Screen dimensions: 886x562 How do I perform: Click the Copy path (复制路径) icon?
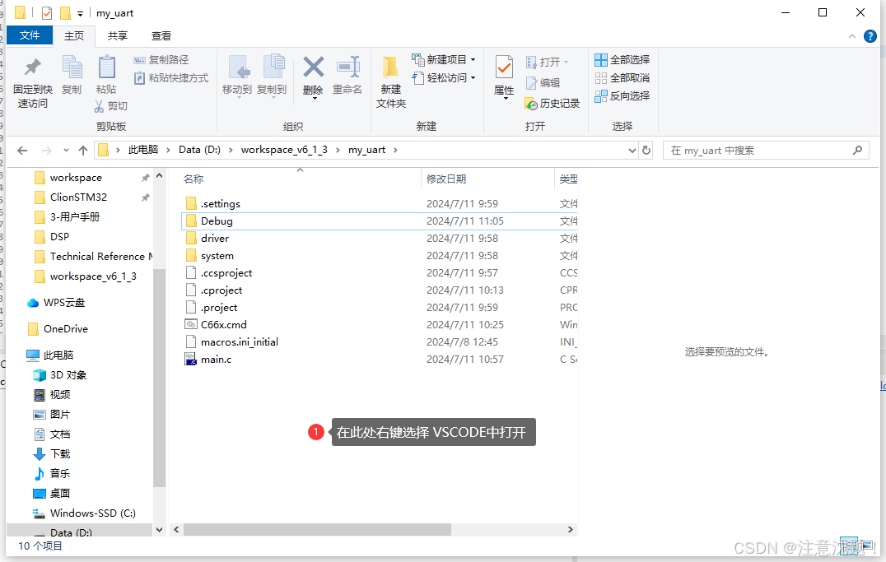click(161, 59)
